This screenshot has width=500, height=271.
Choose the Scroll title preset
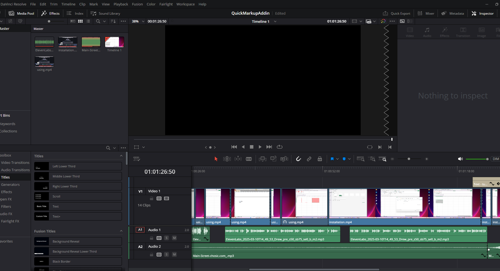click(78, 196)
